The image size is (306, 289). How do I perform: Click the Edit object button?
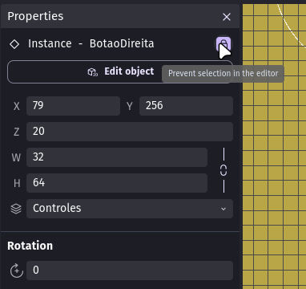120,71
